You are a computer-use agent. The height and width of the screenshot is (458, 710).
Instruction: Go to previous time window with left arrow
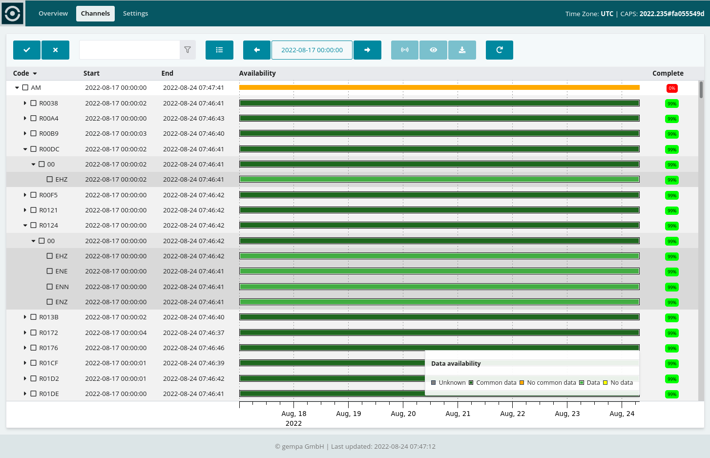[x=257, y=50]
